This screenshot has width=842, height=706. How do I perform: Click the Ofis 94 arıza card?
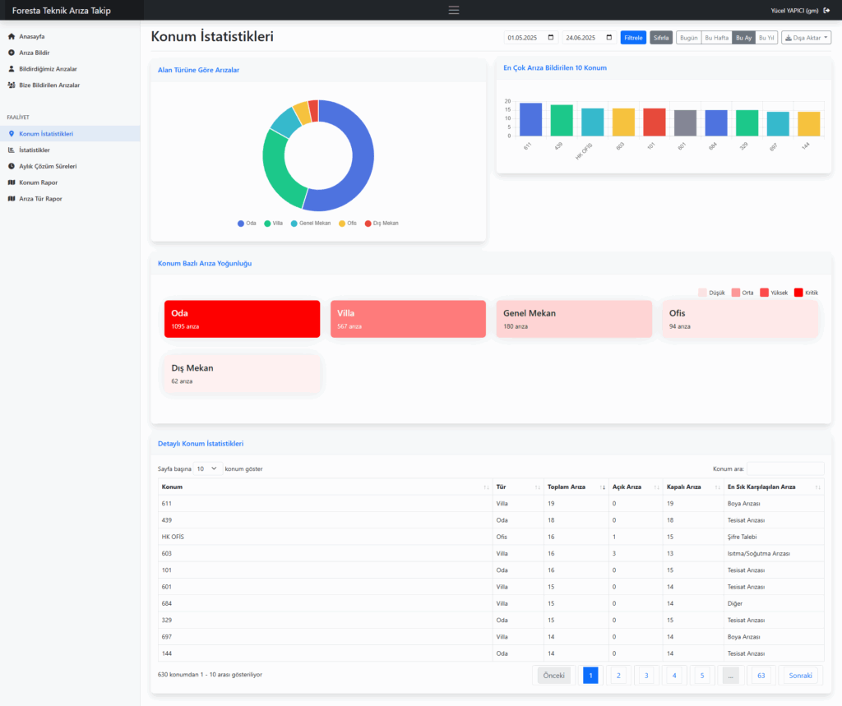(x=740, y=319)
